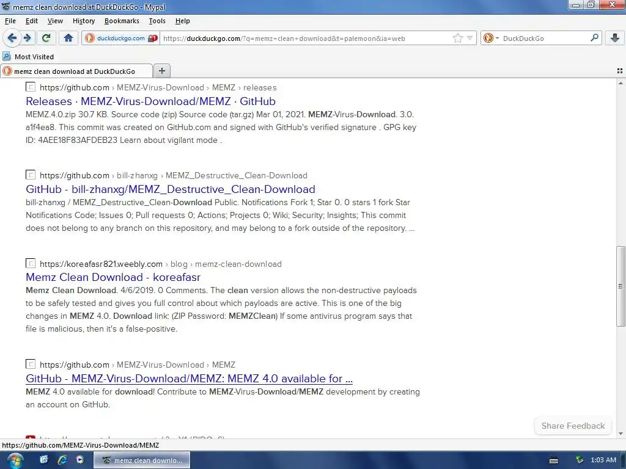Open the Most Visited bookmarks folder
The width and height of the screenshot is (626, 469).
(28, 57)
